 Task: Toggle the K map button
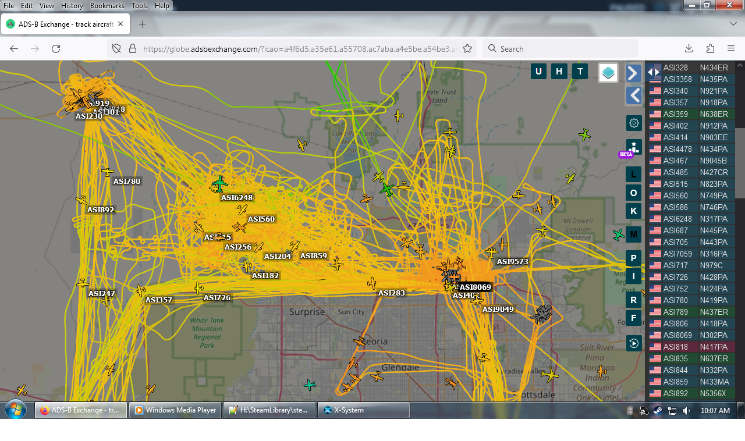[634, 211]
